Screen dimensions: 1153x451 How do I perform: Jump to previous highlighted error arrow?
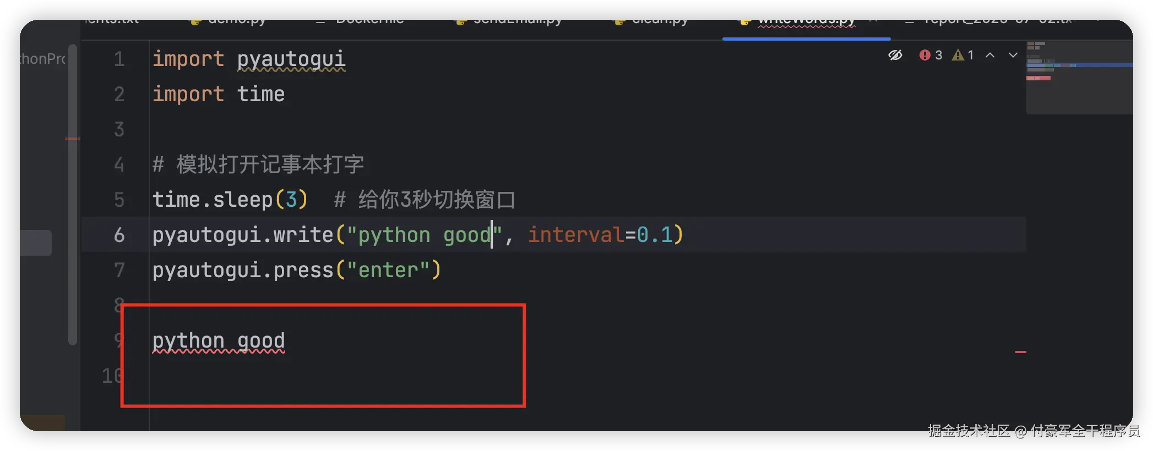coord(990,55)
